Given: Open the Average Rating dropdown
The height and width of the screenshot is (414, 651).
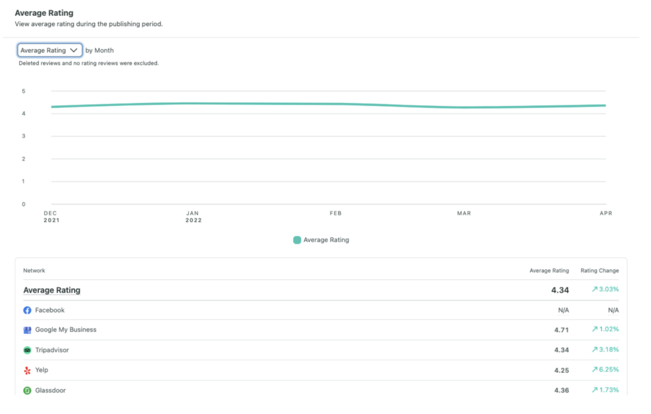Looking at the screenshot, I should pyautogui.click(x=50, y=50).
